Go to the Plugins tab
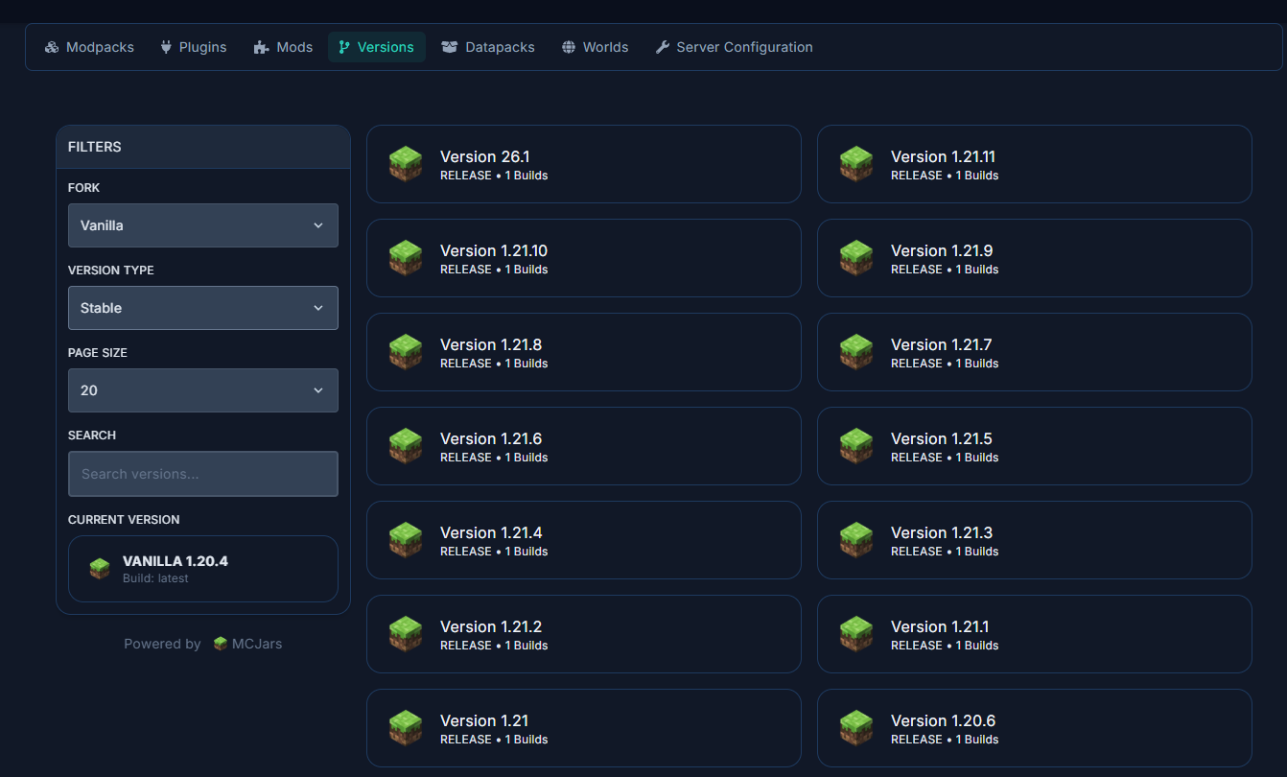This screenshot has height=777, width=1287. tap(193, 47)
